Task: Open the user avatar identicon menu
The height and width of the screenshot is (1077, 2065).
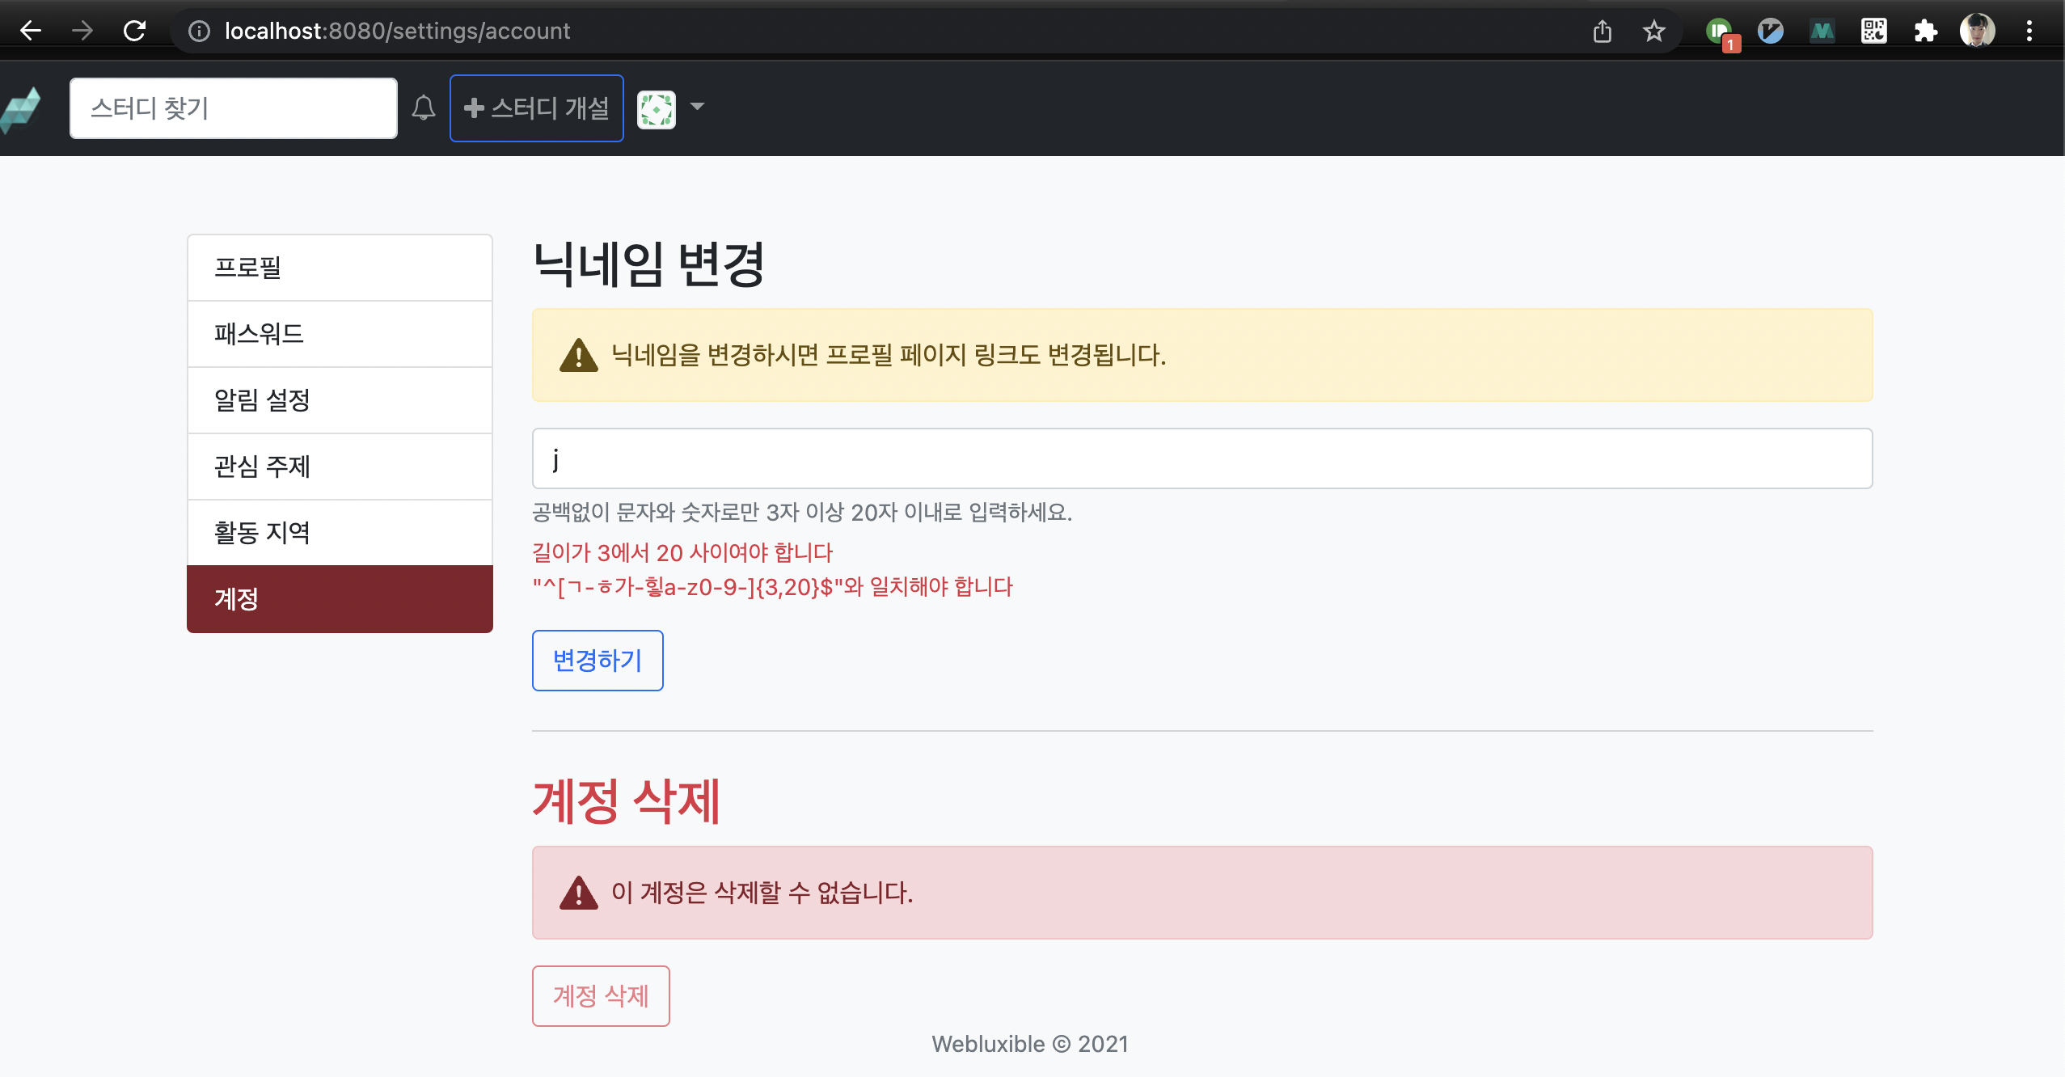Action: point(657,108)
